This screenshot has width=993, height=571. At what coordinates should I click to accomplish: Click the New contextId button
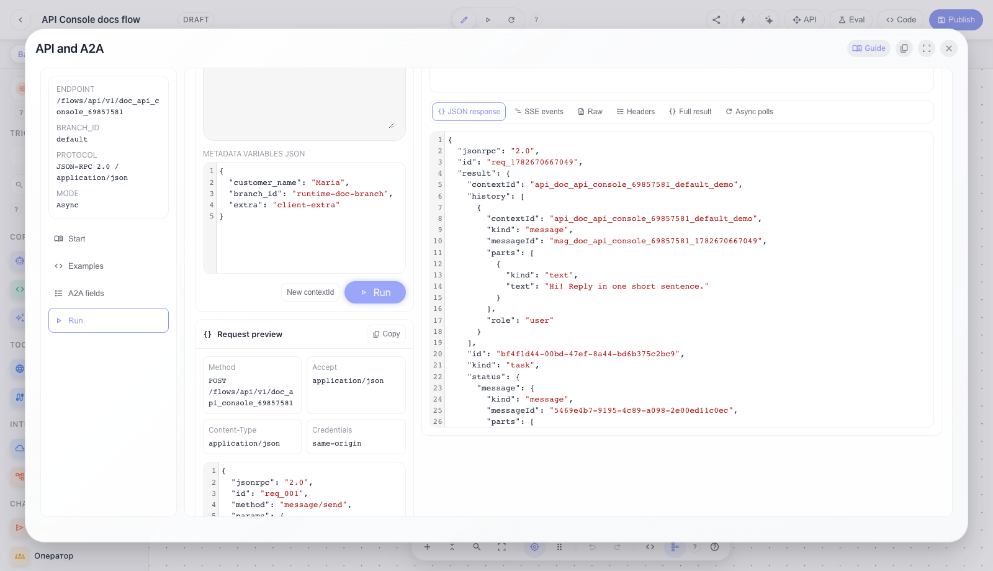point(310,292)
